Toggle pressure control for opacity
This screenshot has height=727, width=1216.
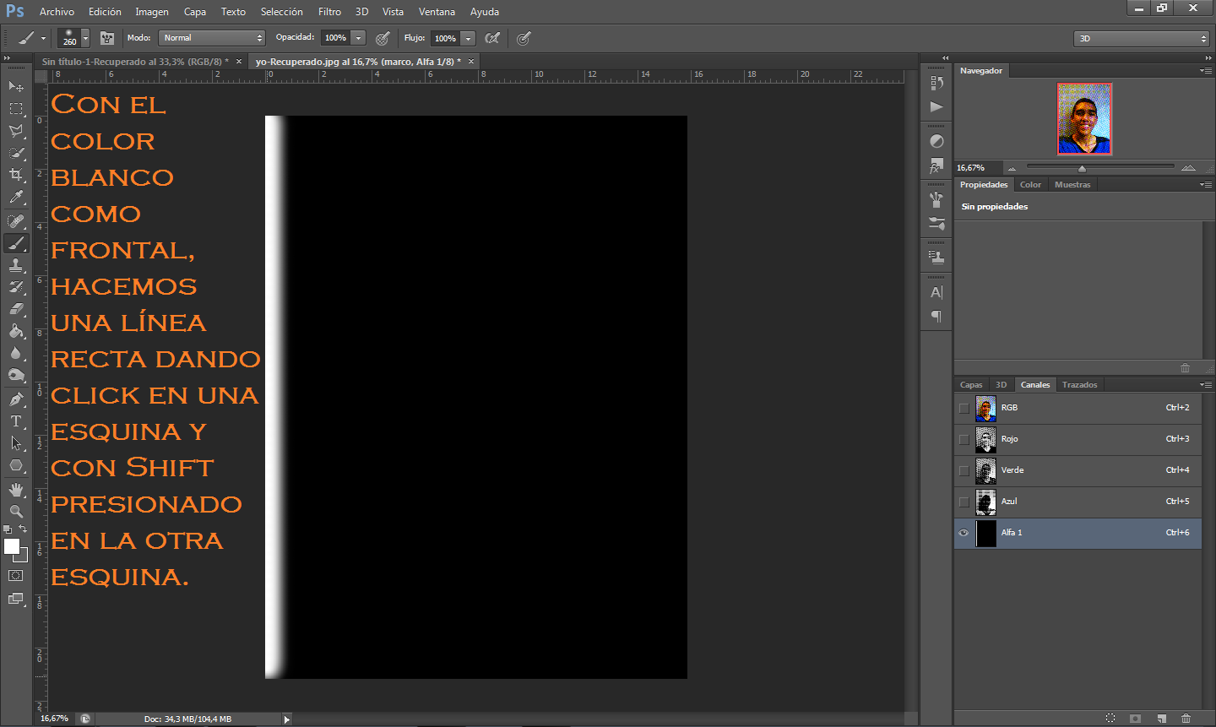point(383,38)
